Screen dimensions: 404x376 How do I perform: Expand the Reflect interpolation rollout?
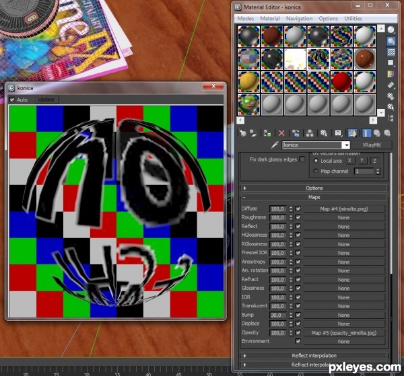click(x=314, y=356)
